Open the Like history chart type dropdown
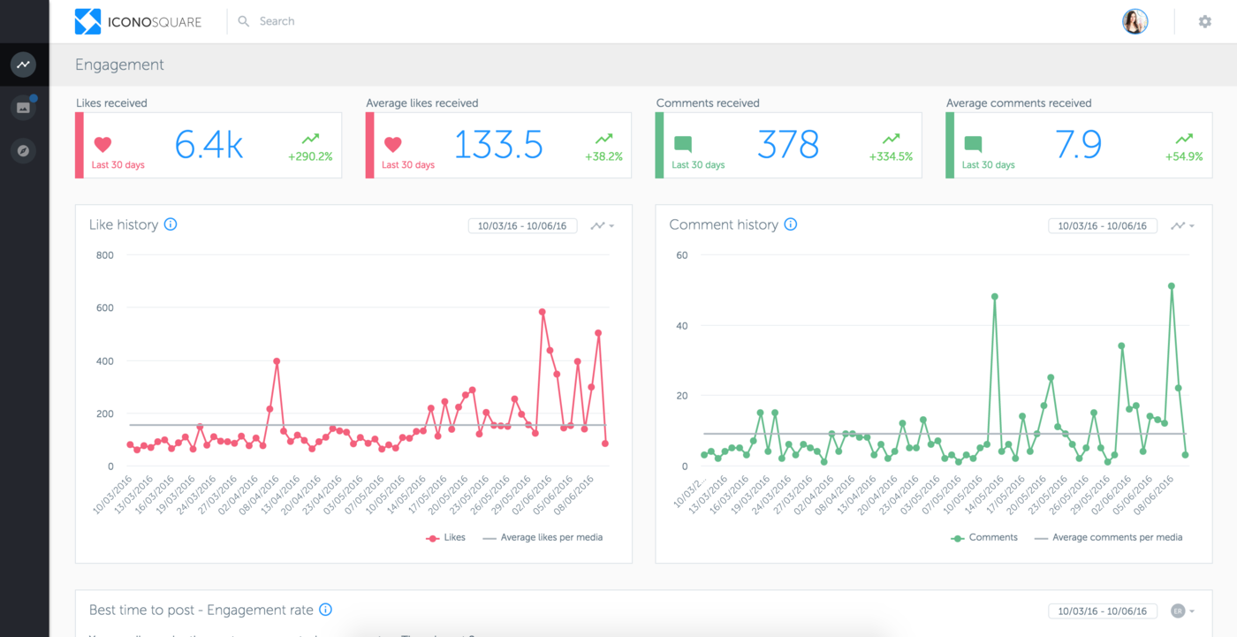The image size is (1237, 637). click(603, 226)
